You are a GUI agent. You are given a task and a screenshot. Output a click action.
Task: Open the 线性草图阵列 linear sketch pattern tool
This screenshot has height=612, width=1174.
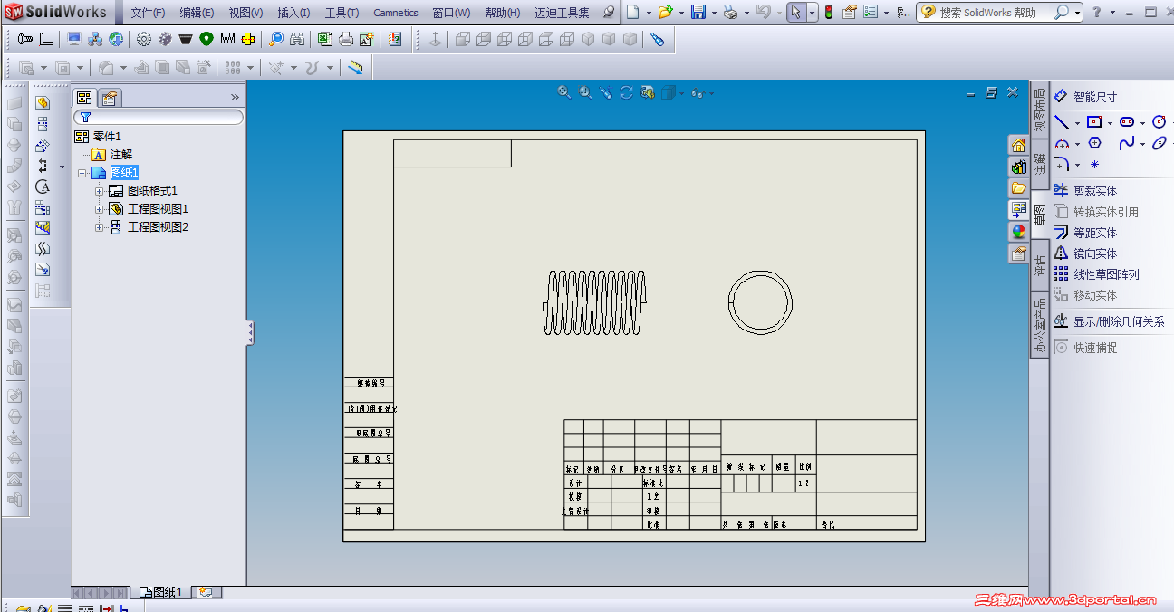point(1095,274)
